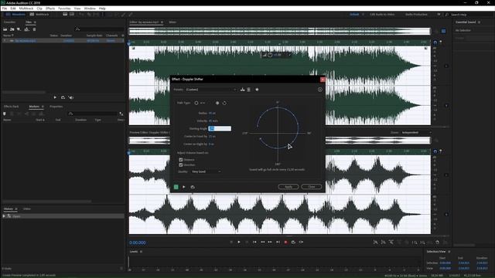Play the Doppler Shifter preview
The width and height of the screenshot is (495, 278).
pos(184,187)
